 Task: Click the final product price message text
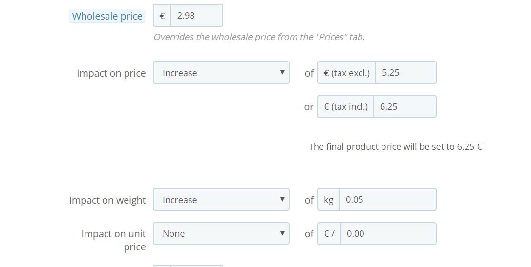(395, 146)
